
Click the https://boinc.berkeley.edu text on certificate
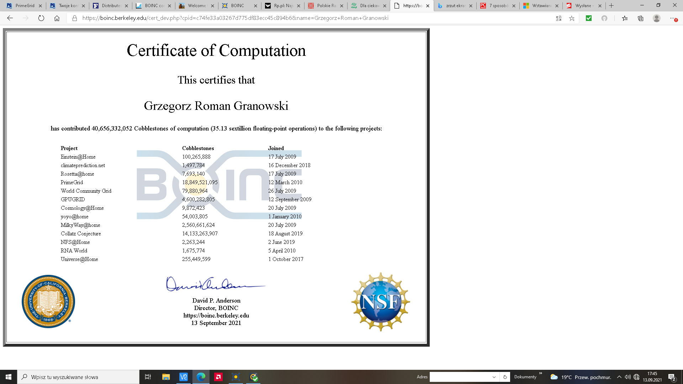click(x=216, y=315)
